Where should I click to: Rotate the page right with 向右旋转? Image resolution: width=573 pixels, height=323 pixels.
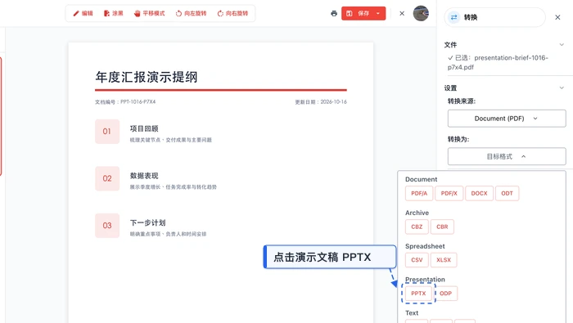232,14
